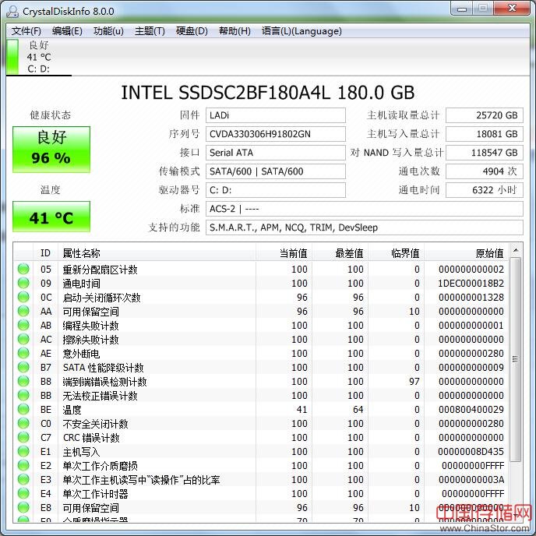Click the status dot for 可用保留空间 row AA
This screenshot has width=536, height=536.
point(24,312)
